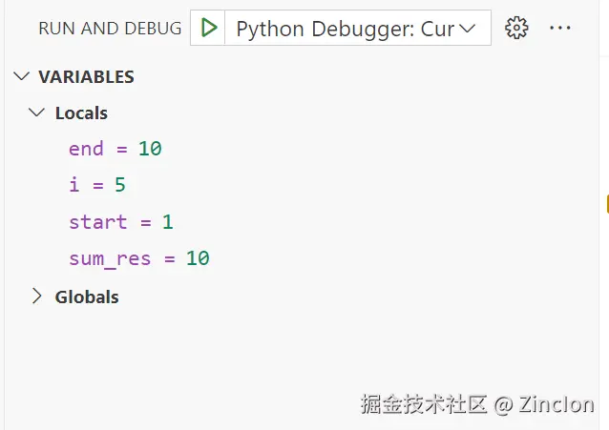Collapse the VARIABLES section chevron
The image size is (609, 430).
click(x=22, y=76)
